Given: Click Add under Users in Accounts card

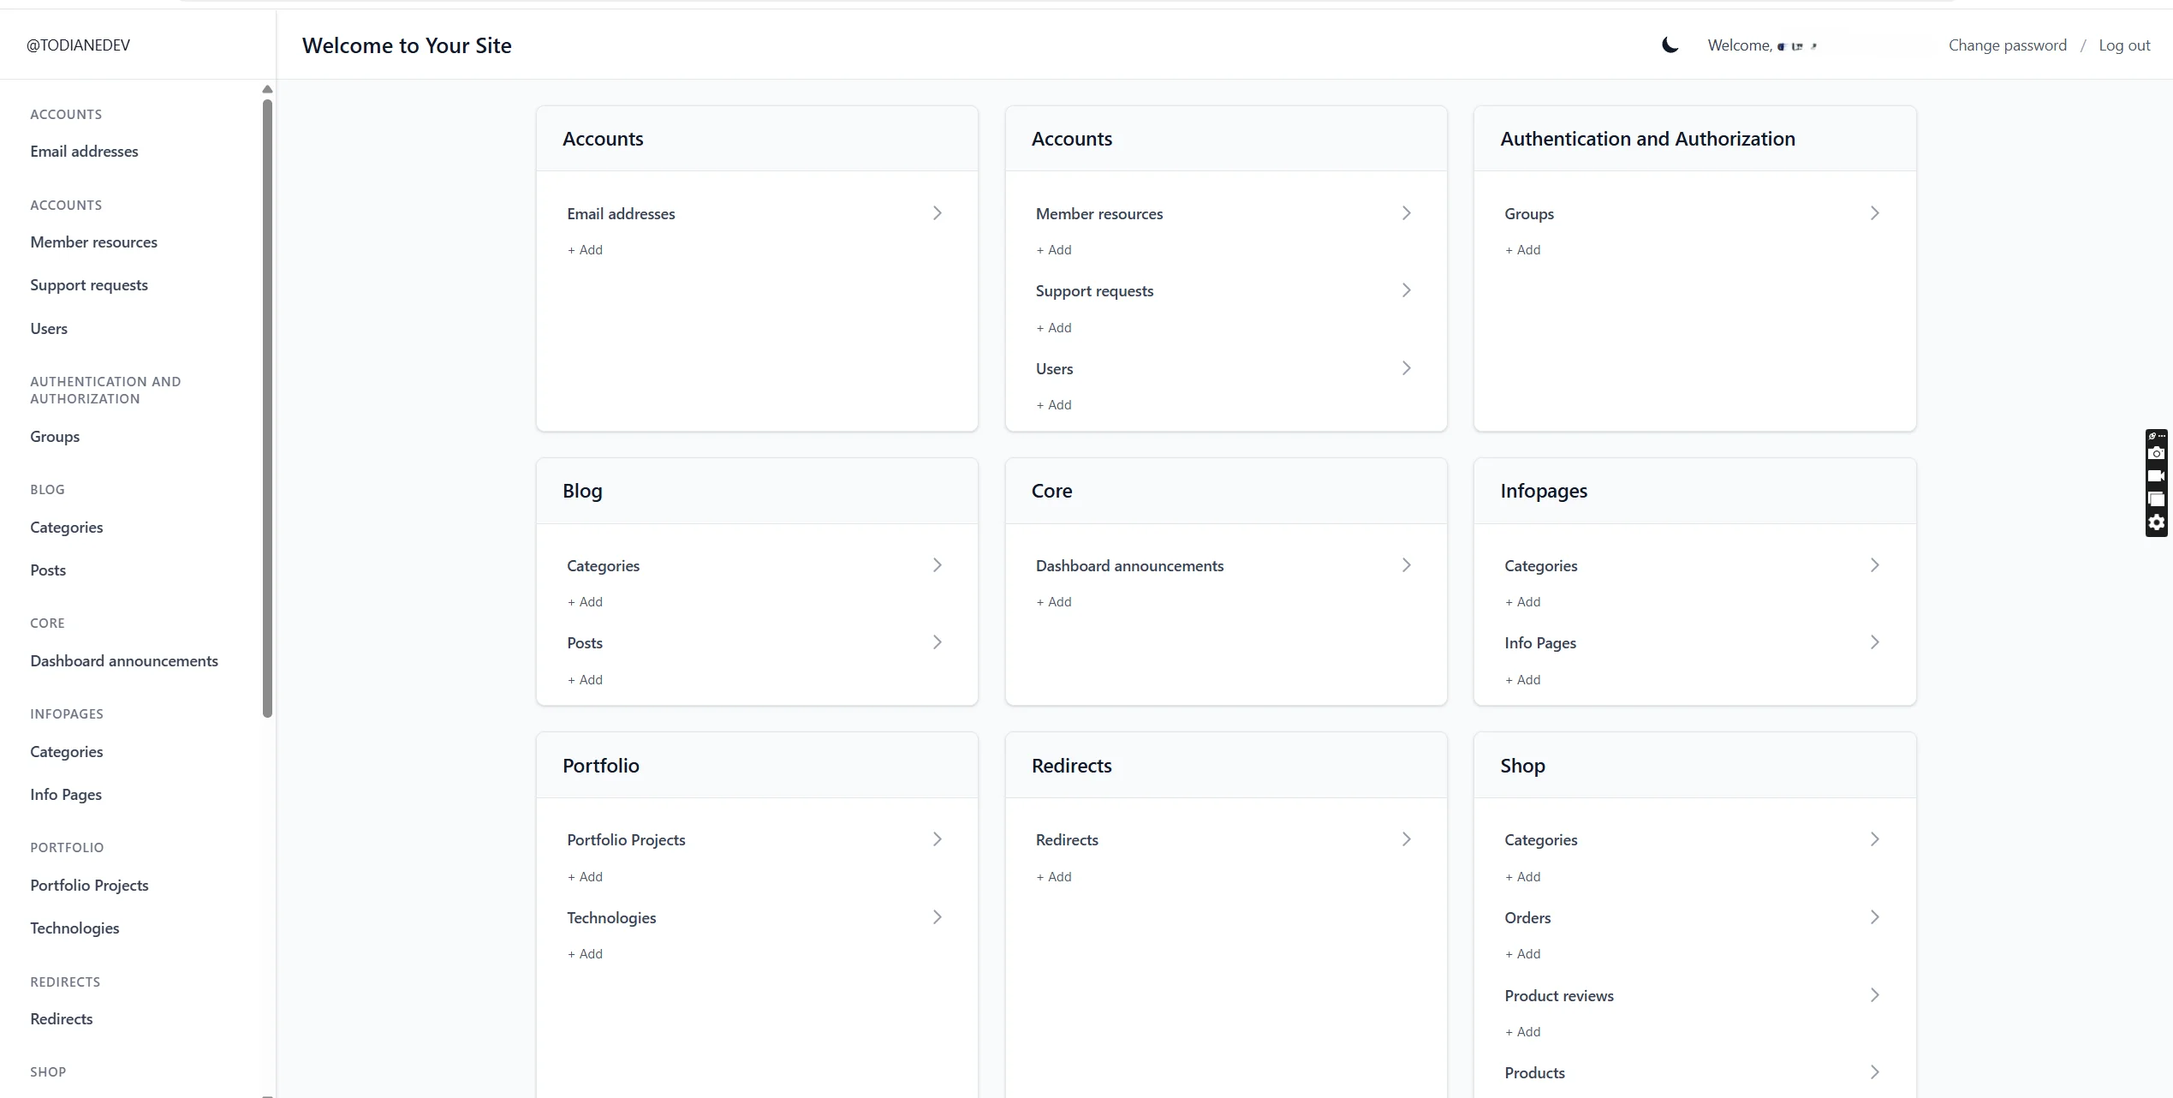Looking at the screenshot, I should coord(1054,405).
